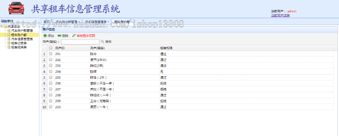This screenshot has height=136, width=339.
Task: Click the red car logo
Action: pyautogui.click(x=17, y=8)
